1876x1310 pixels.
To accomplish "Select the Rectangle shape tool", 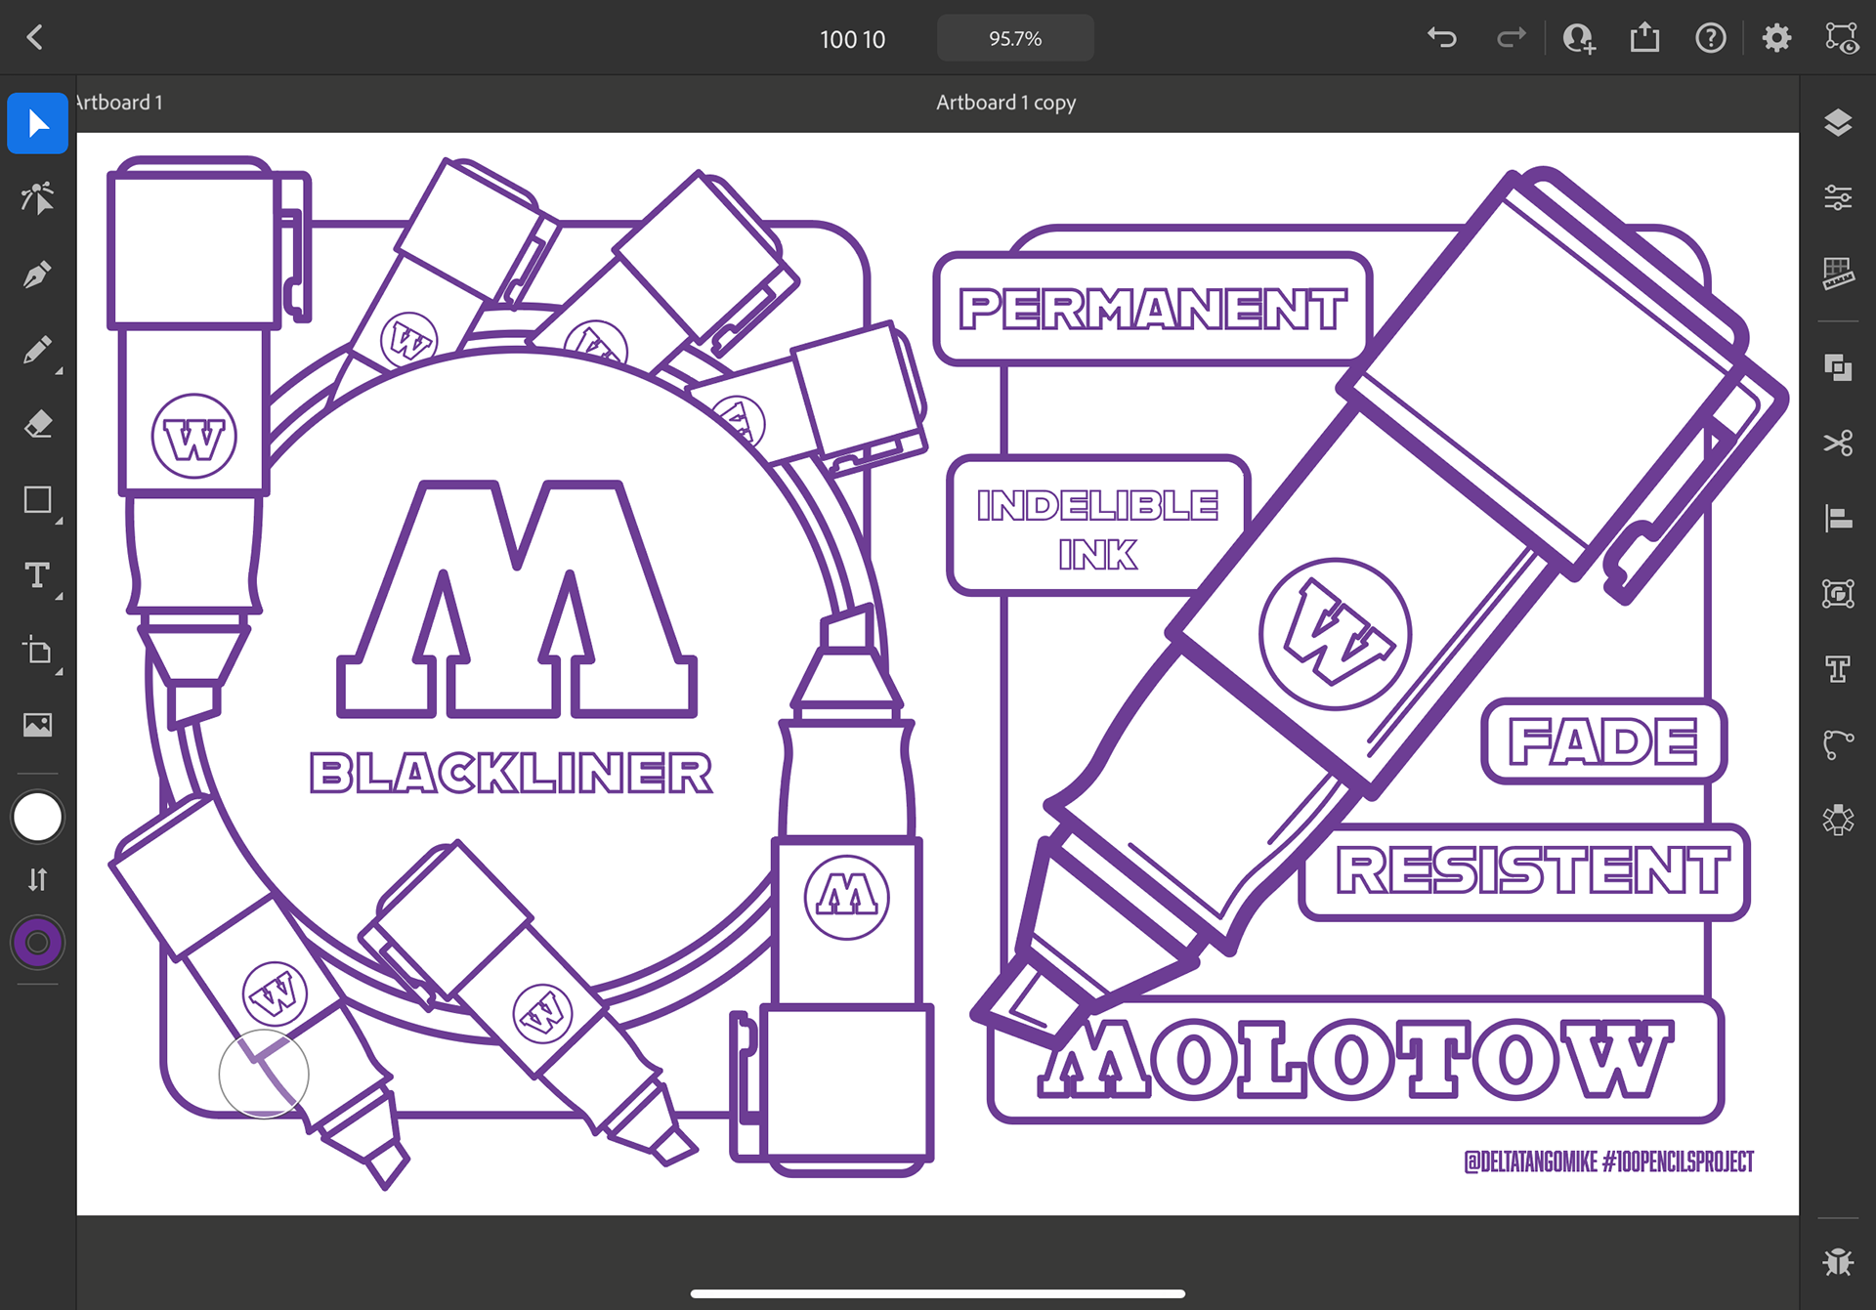I will [x=37, y=500].
